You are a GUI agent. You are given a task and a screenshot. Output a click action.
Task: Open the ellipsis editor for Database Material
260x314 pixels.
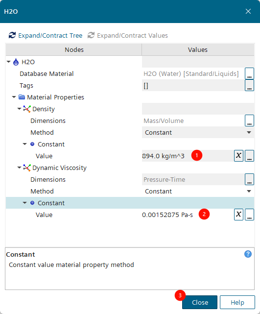tap(249, 73)
